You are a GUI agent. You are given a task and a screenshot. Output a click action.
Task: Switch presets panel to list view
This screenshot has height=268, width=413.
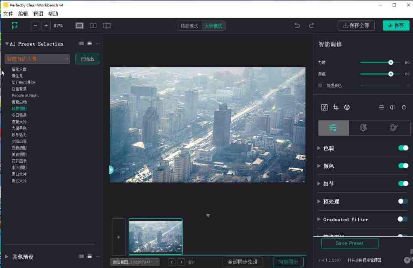coord(89,44)
